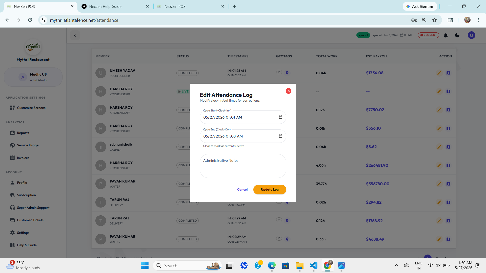
Task: Click the special plan badge
Action: [x=363, y=35]
